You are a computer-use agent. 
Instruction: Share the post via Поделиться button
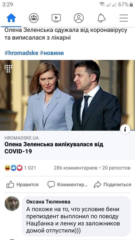(x=112, y=184)
